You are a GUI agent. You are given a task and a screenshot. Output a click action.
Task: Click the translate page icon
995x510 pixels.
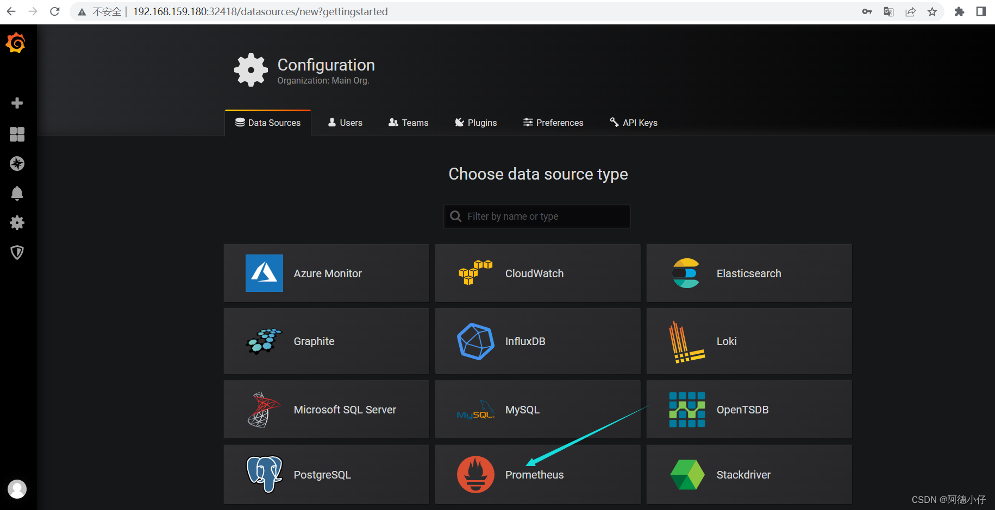click(889, 11)
